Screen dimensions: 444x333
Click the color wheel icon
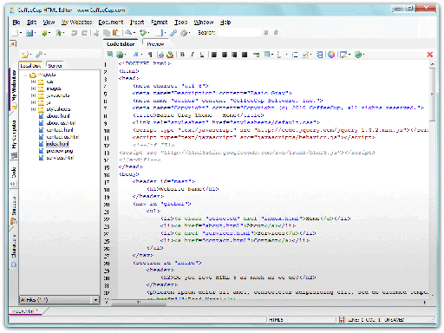tap(331, 55)
